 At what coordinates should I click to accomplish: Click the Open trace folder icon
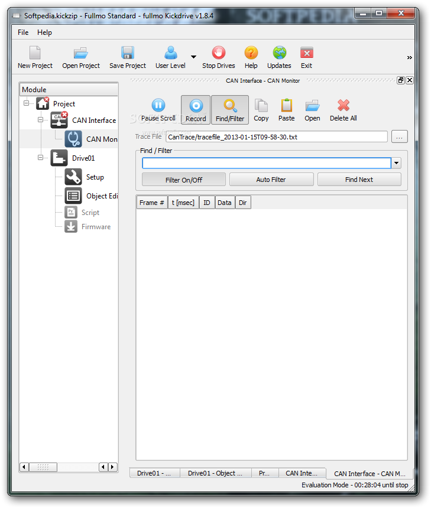tap(312, 105)
